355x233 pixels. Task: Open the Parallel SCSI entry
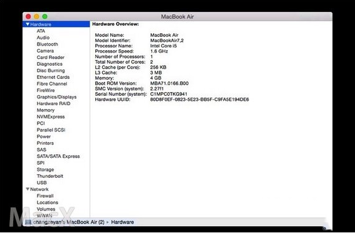point(51,130)
